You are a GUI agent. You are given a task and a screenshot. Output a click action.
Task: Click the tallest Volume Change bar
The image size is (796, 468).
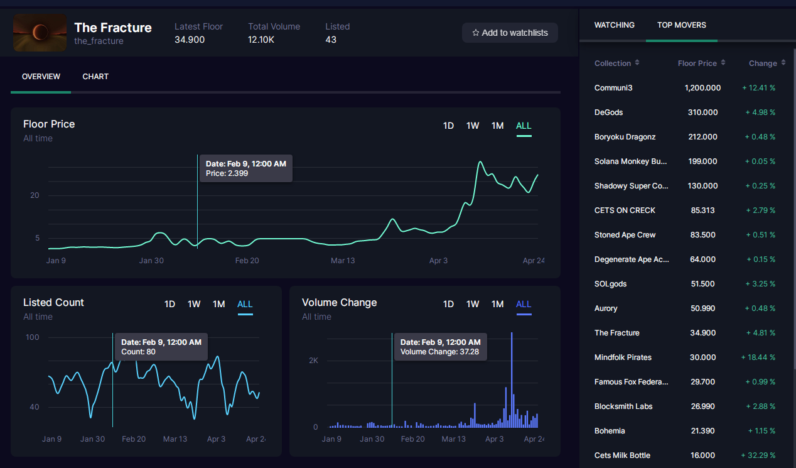click(x=512, y=379)
